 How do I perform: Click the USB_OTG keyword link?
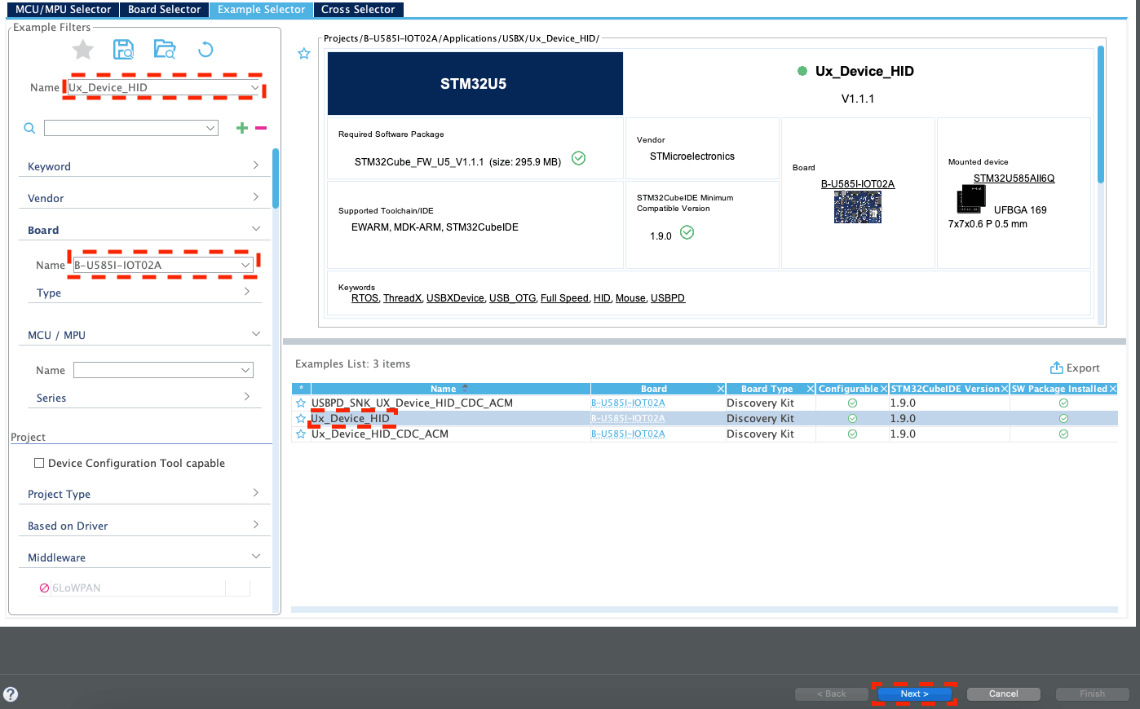tap(512, 298)
